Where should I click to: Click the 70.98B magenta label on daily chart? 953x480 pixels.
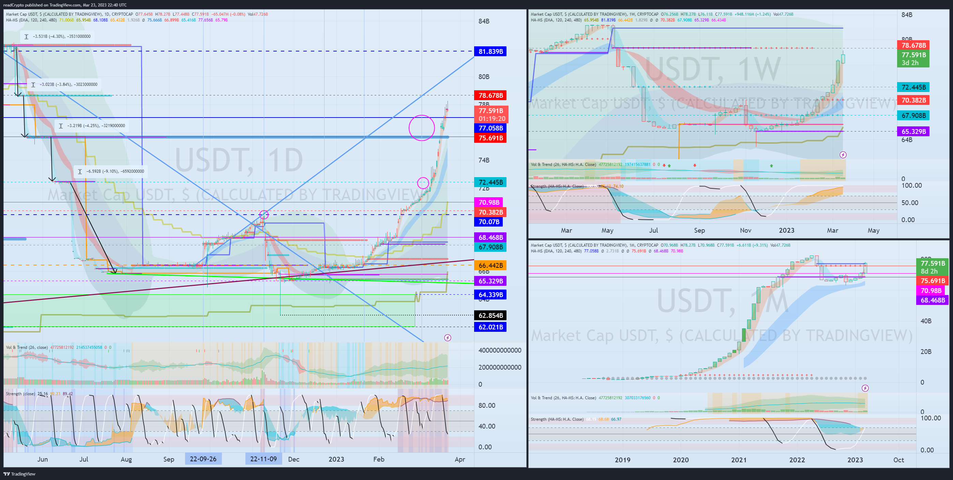pyautogui.click(x=489, y=202)
